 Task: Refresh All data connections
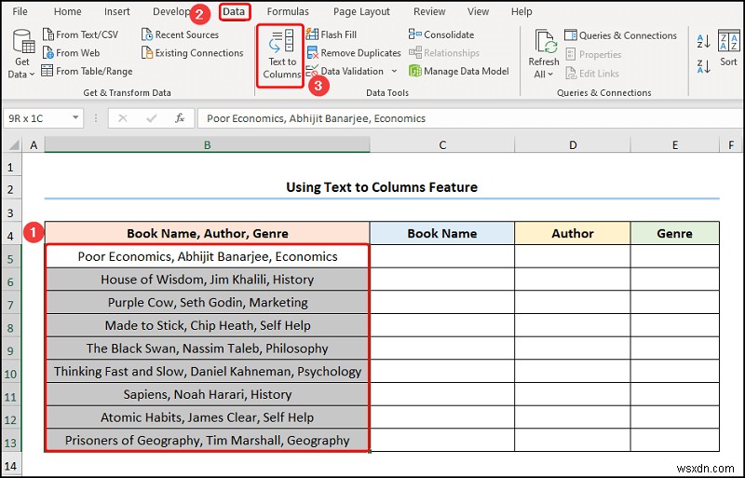(544, 53)
